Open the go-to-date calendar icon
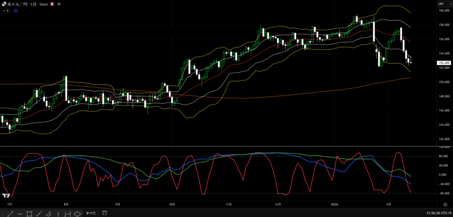The height and width of the screenshot is (217, 453). 104,213
